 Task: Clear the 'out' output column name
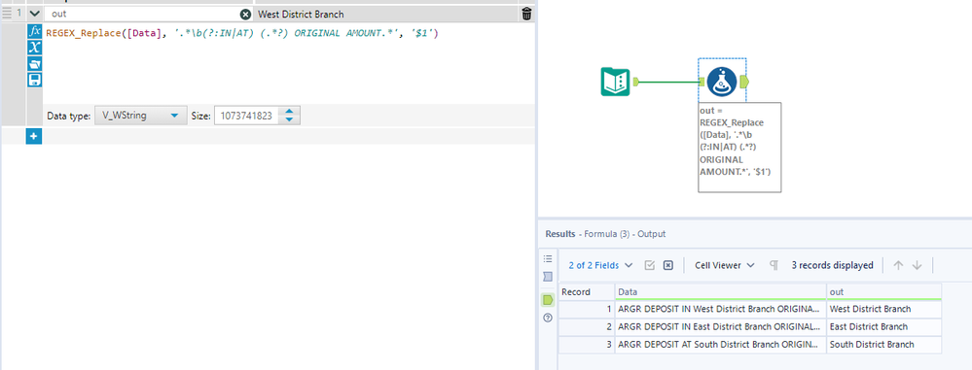245,15
